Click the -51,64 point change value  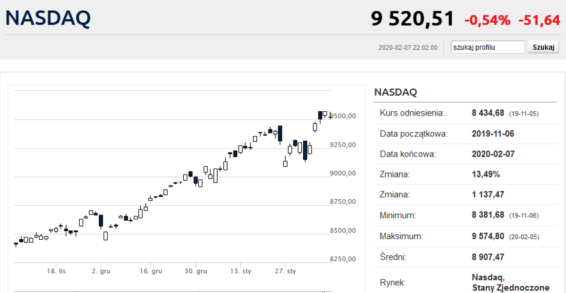pos(539,20)
